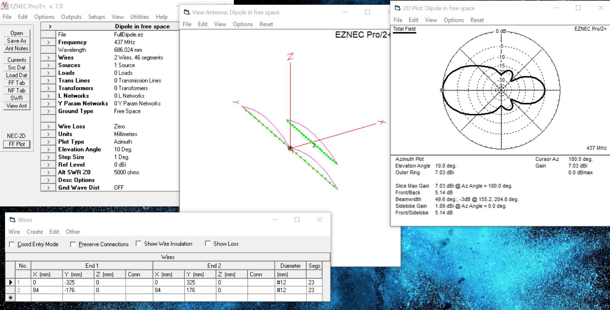The image size is (610, 310).
Task: Click the Free Space ground type value
Action: tap(127, 111)
